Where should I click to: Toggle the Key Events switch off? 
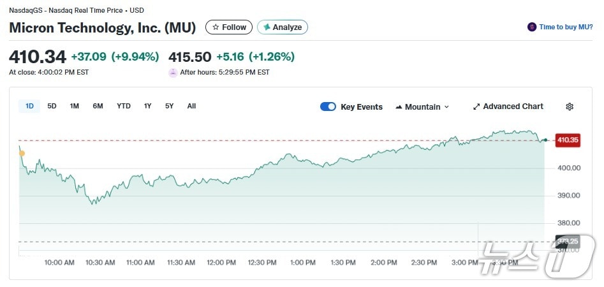[328, 107]
